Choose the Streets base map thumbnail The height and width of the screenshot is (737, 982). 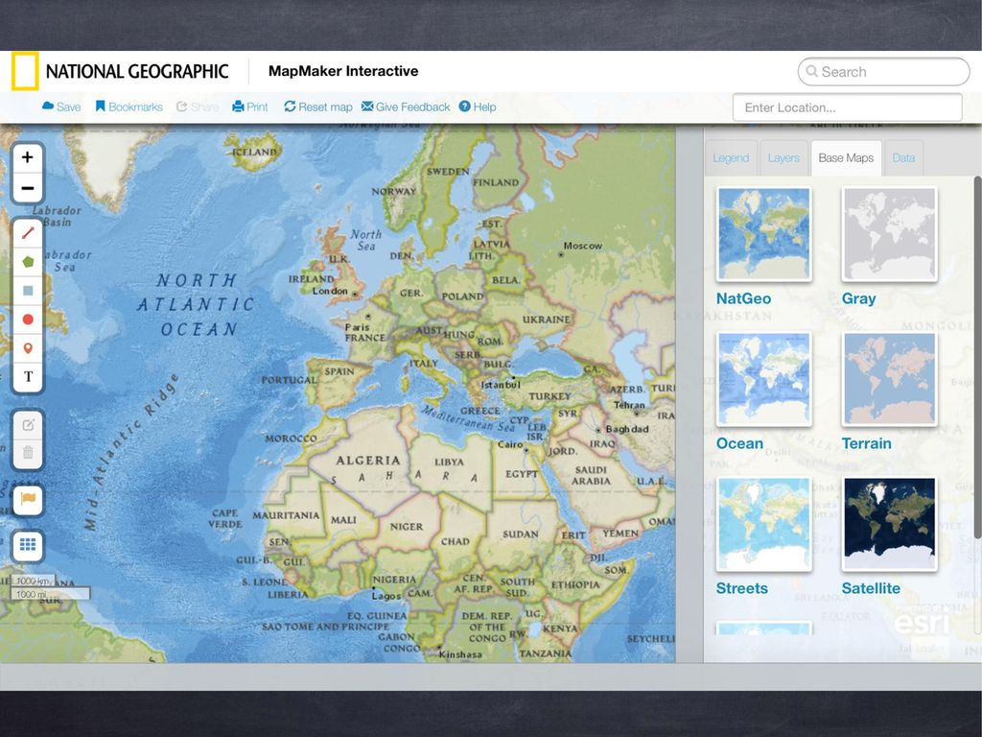tap(764, 524)
